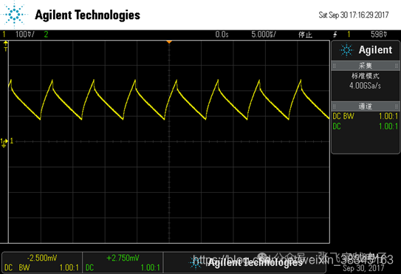
Task: Click the trigger level T arrow marker
Action: click(x=5, y=47)
